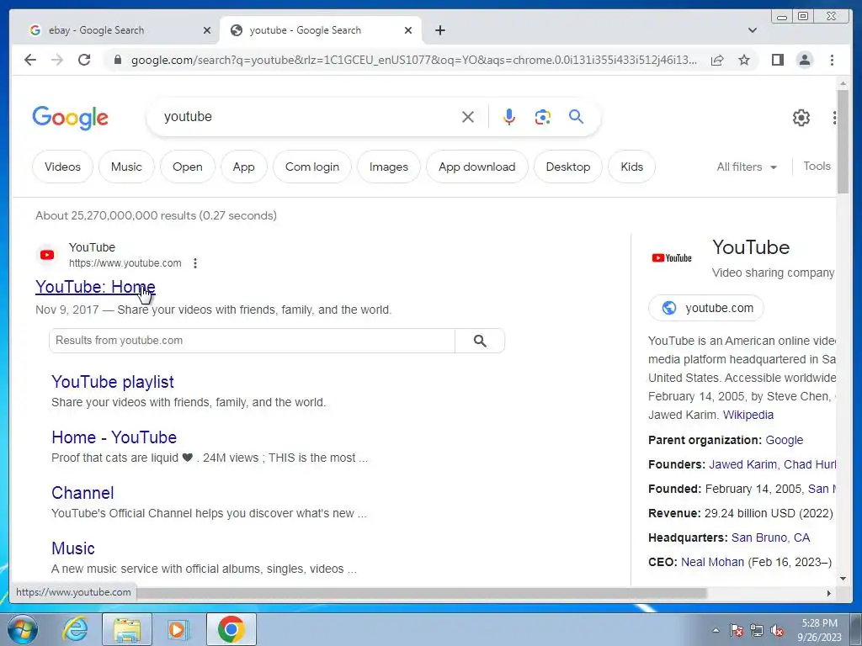Open the Chrome side panel
Screen dimensions: 862x646
(x=777, y=60)
